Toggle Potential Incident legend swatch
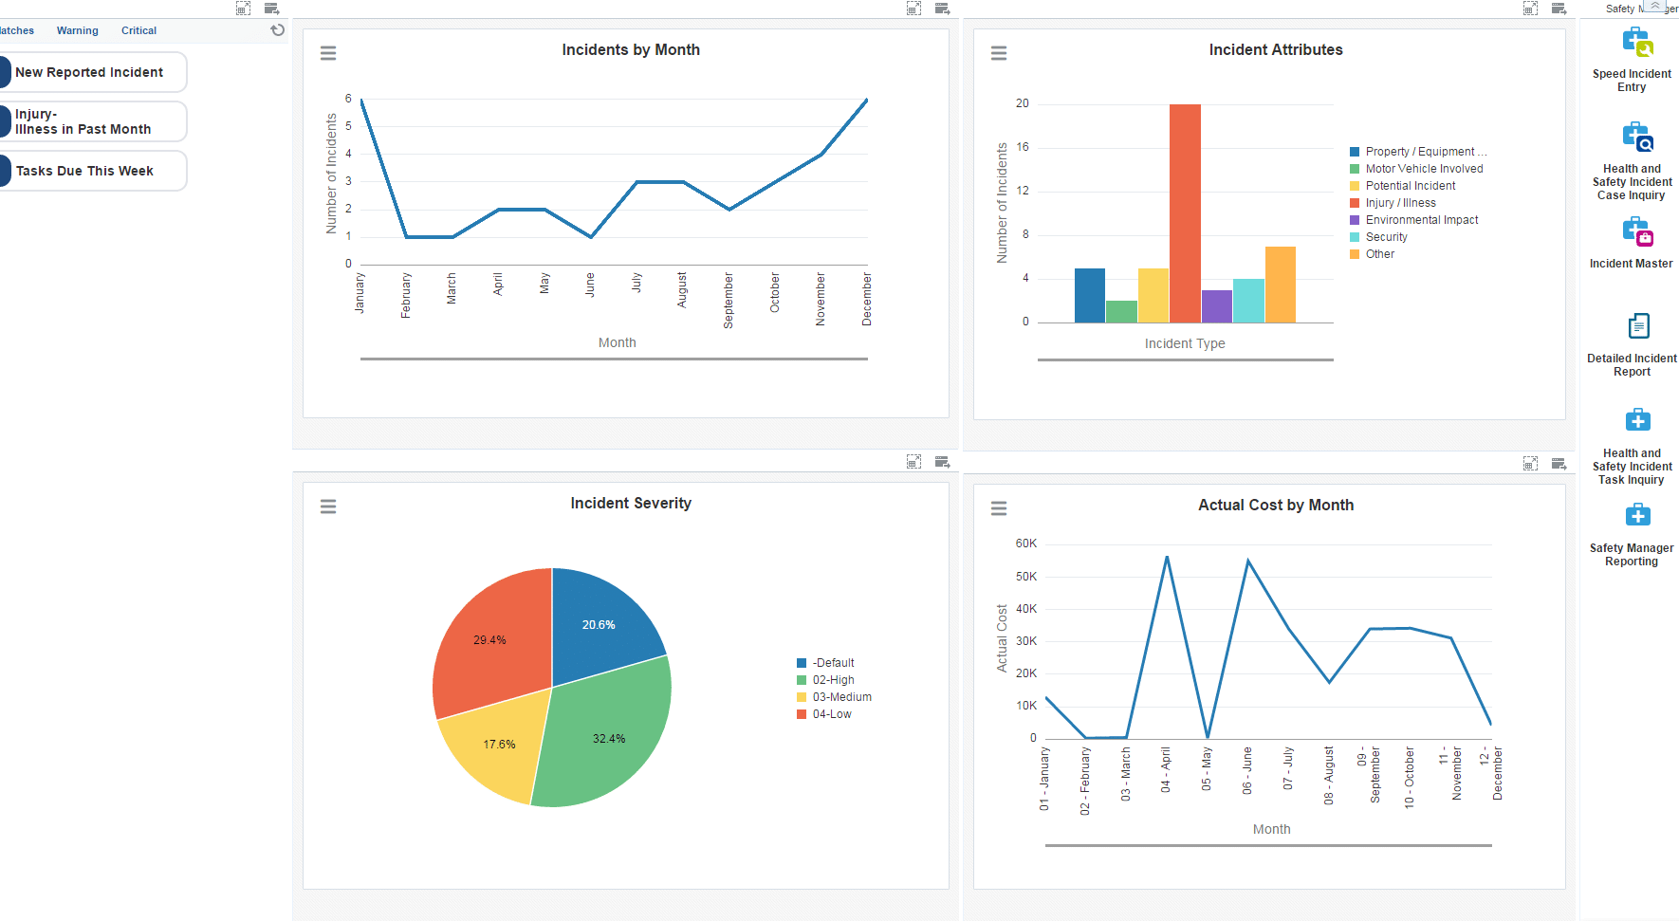Viewport: 1679px width, 921px height. tap(1355, 186)
